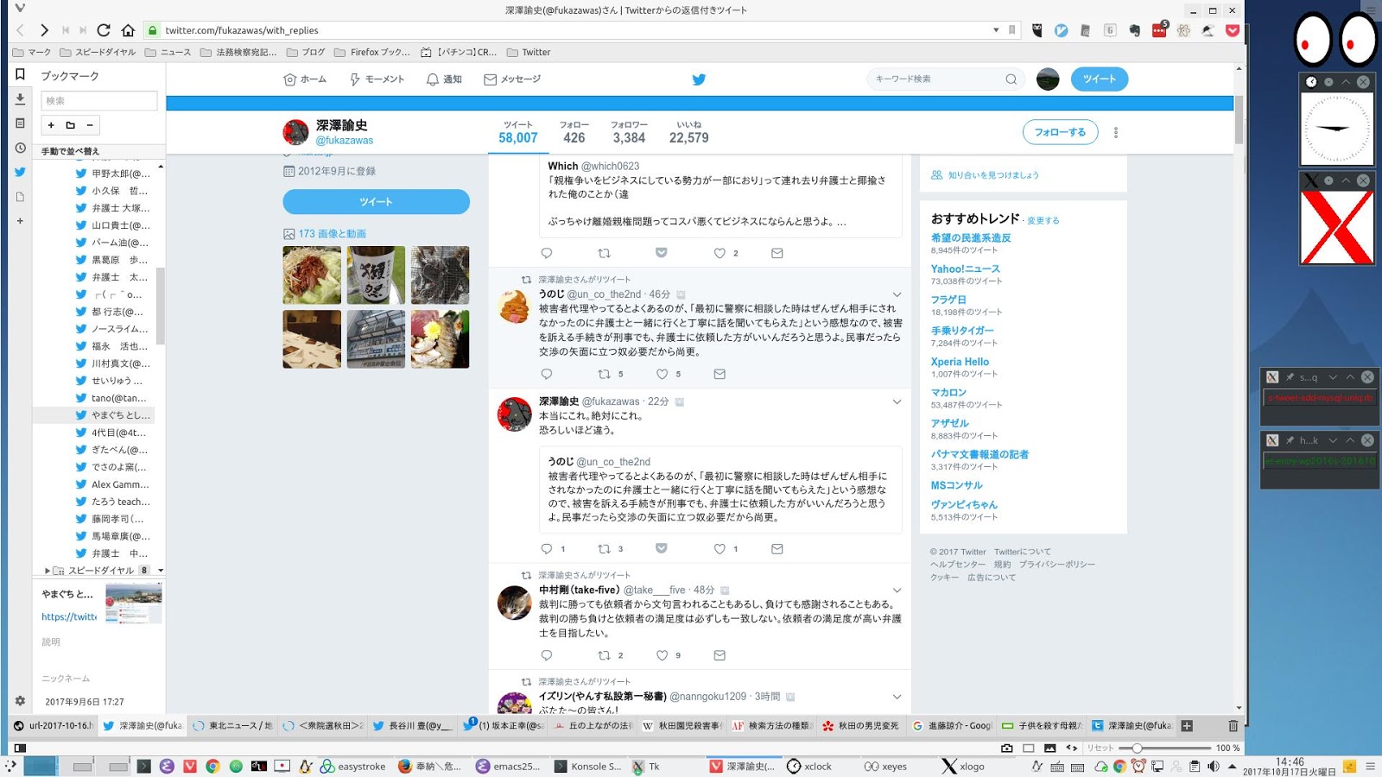
Task: Open the 173 画像と動画 link
Action: 333,234
